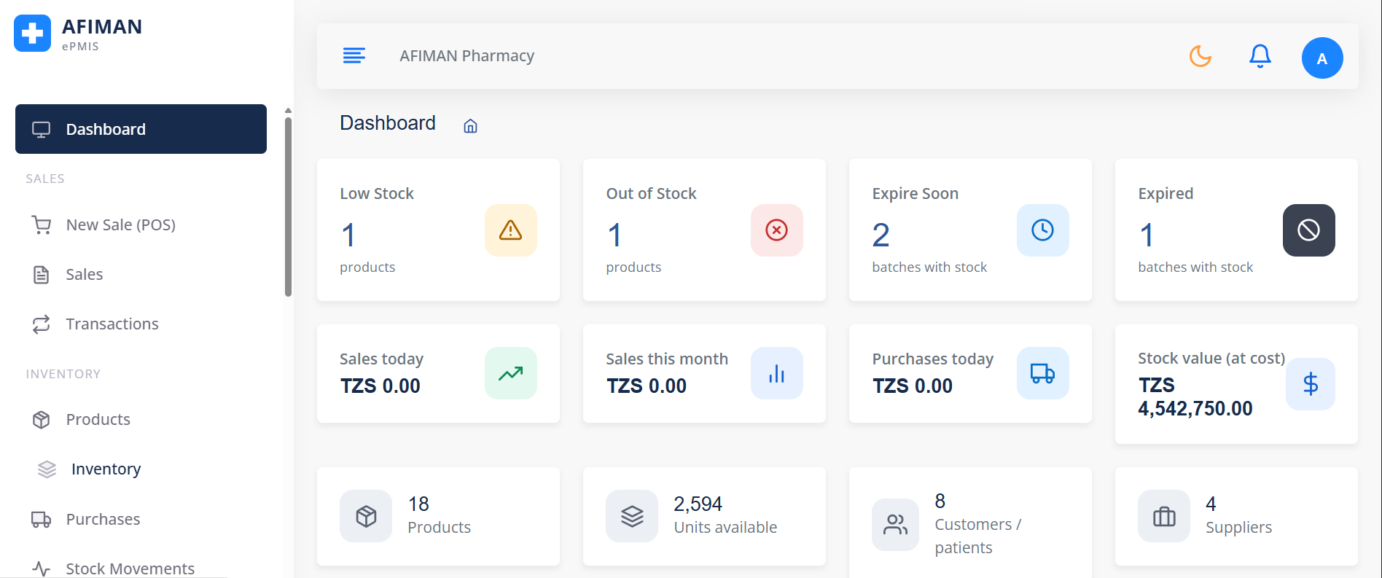The height and width of the screenshot is (578, 1382).
Task: Click the 4 Suppliers count
Action: 1211,504
